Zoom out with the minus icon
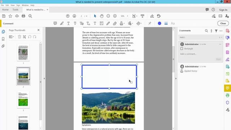 [x=108, y=16]
